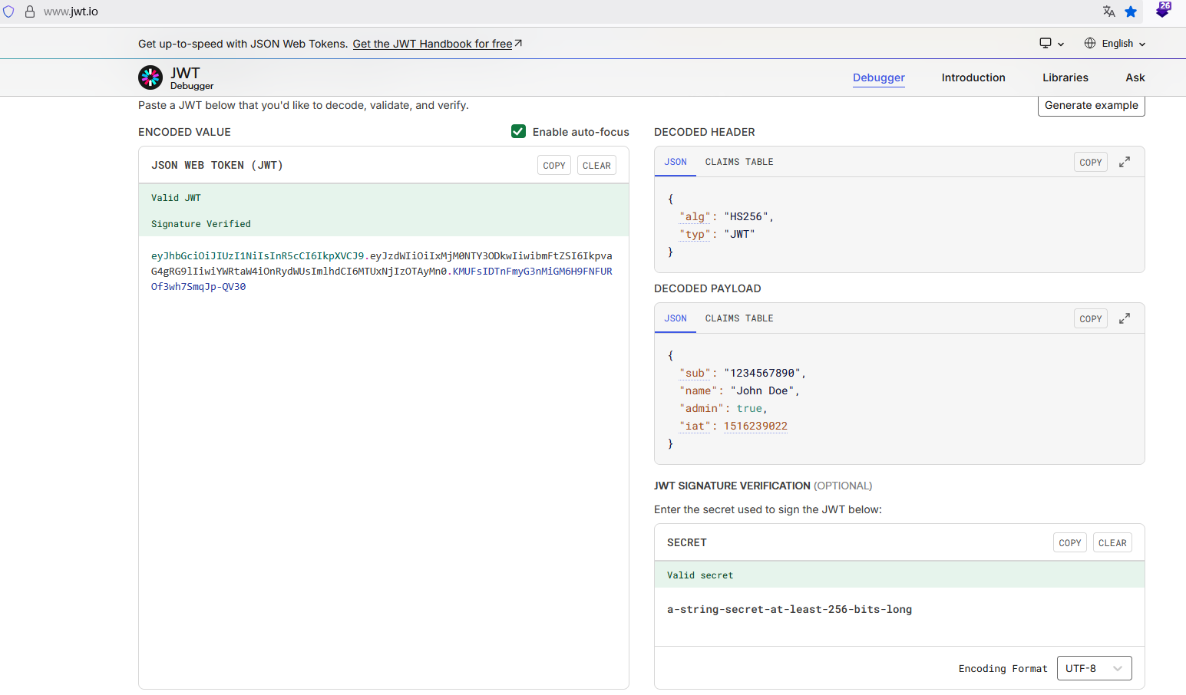Clear the encoded JSON Web Token

pos(596,166)
